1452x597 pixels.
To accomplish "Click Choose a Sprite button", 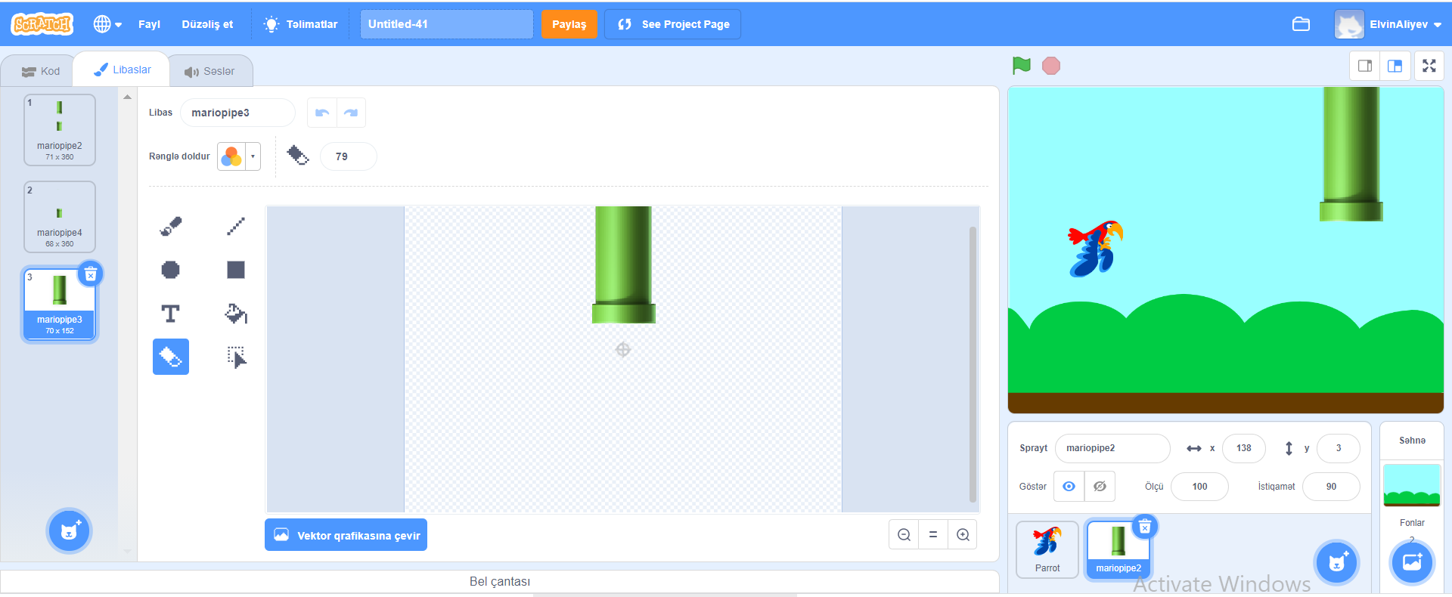I will (x=1337, y=562).
